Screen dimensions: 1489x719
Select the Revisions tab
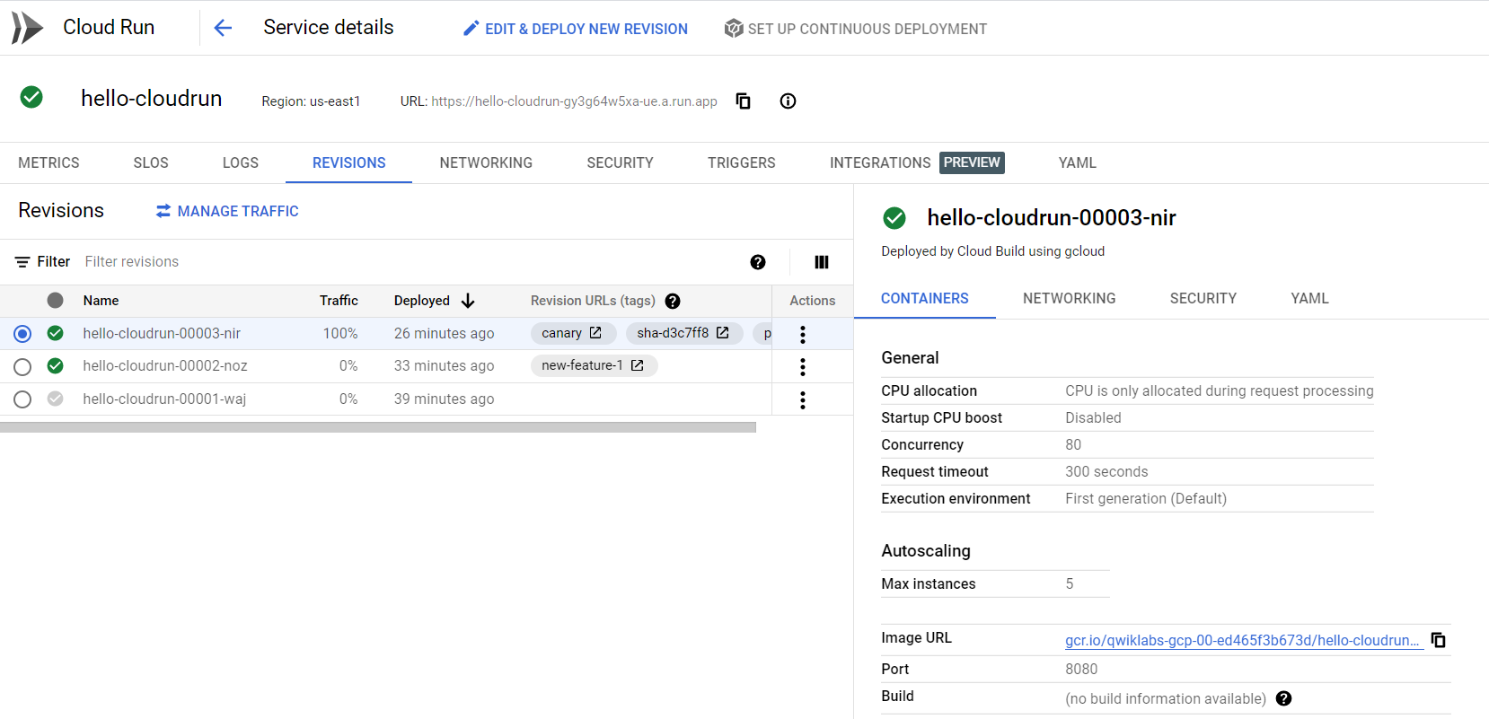tap(348, 162)
